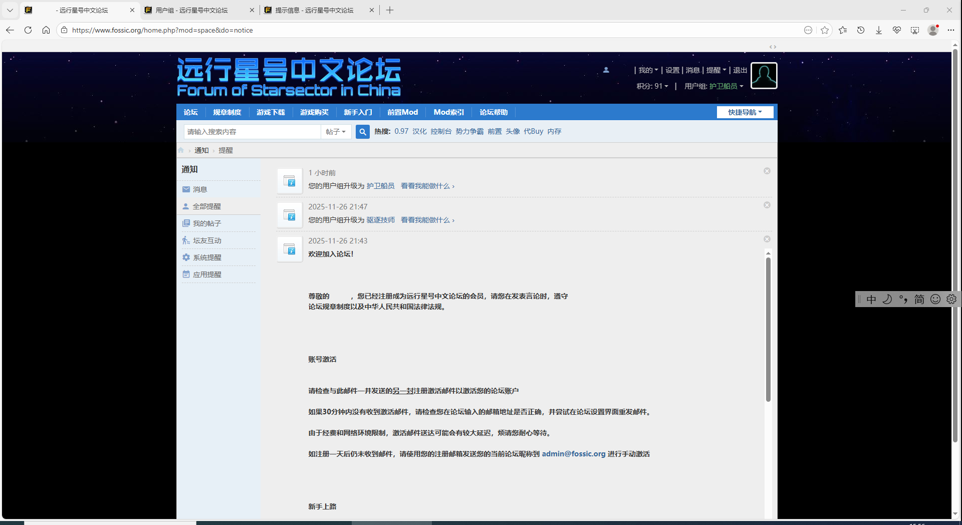Open the emoji picker in the IME toolbar
Image resolution: width=962 pixels, height=525 pixels.
click(x=935, y=299)
